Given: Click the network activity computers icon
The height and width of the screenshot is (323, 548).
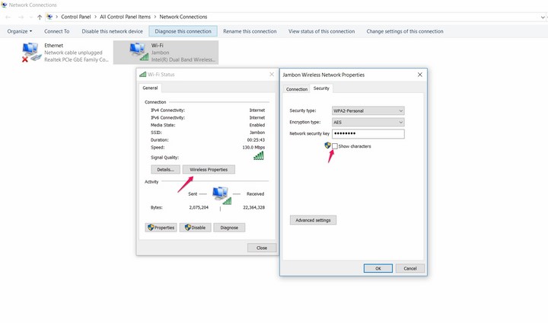Looking at the screenshot, I should click(221, 197).
